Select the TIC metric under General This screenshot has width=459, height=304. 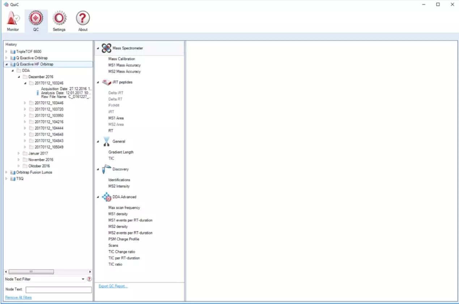tap(111, 158)
